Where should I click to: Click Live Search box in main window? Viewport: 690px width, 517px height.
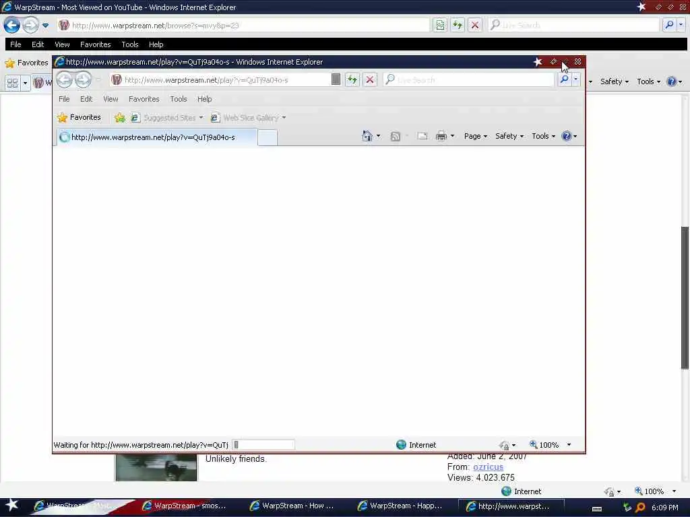point(574,26)
